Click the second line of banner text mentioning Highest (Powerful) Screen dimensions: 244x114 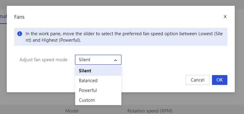pos(53,40)
